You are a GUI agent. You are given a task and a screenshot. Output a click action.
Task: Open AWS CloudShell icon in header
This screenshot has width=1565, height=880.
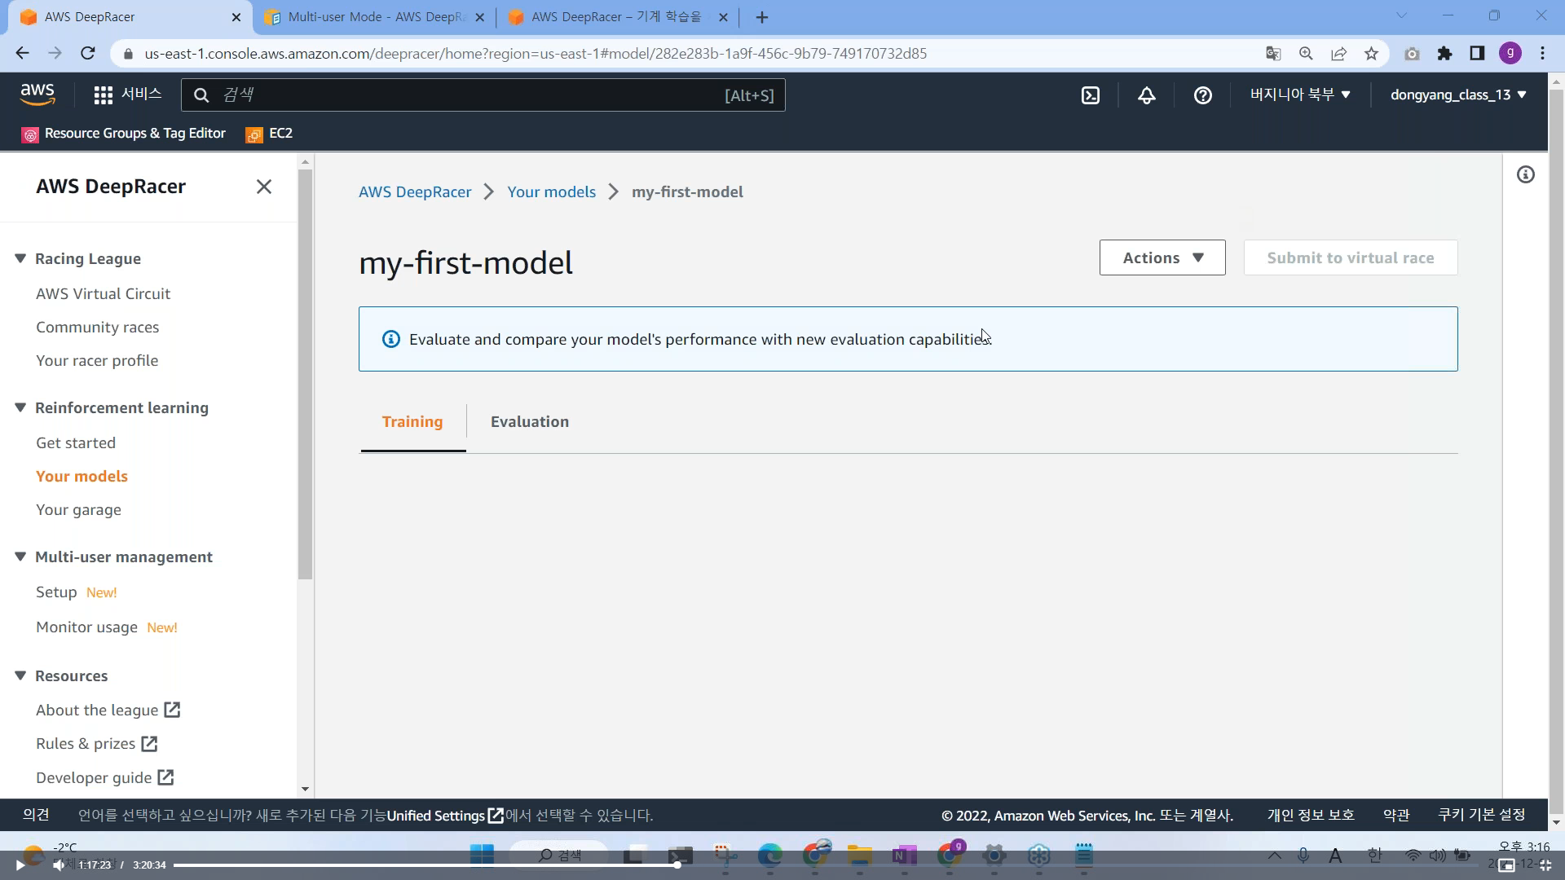pyautogui.click(x=1090, y=95)
